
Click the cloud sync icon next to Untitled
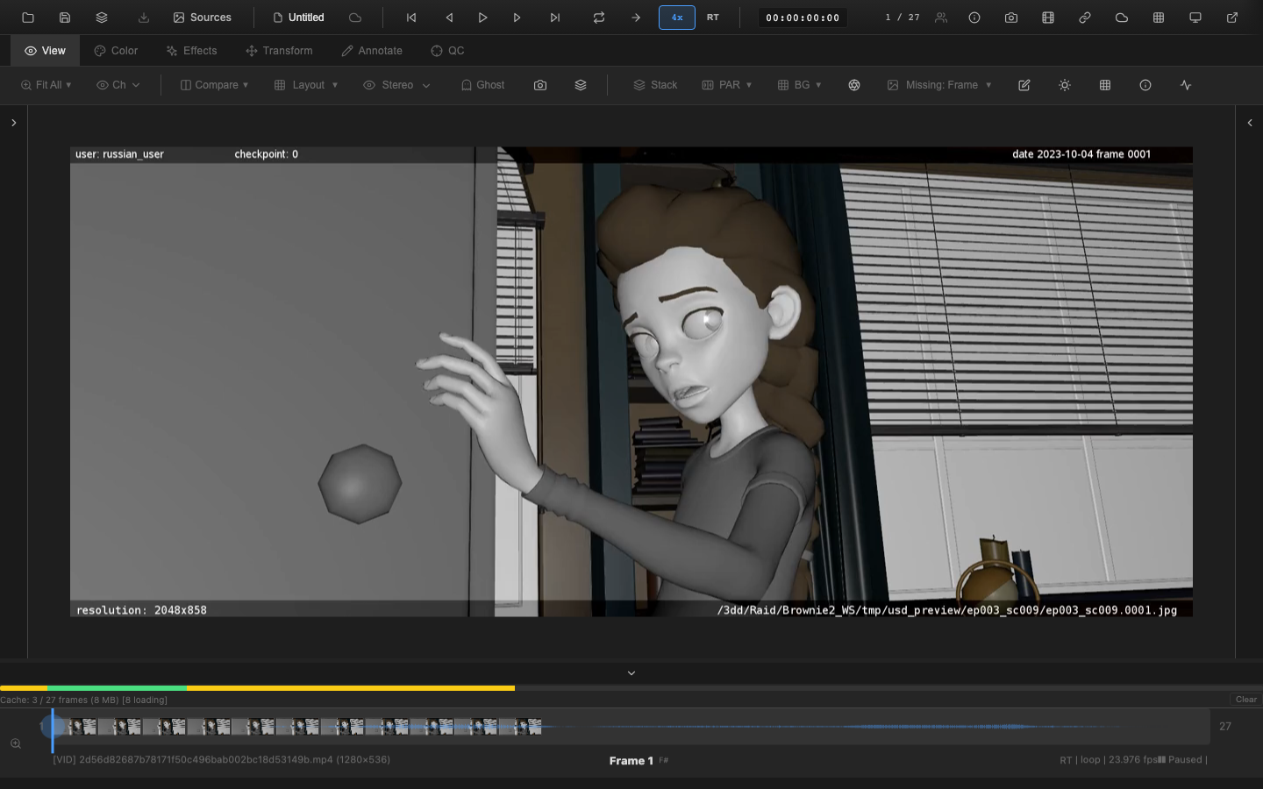click(354, 17)
